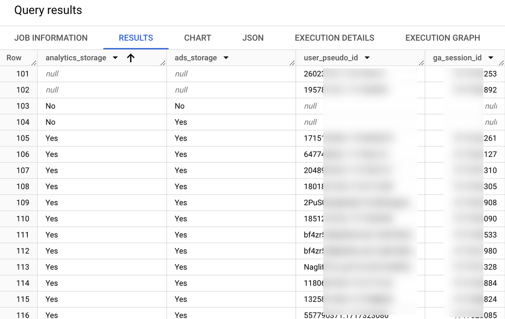Click the sort ascending arrow on analytics_storage
This screenshot has height=319, width=505.
[x=130, y=58]
